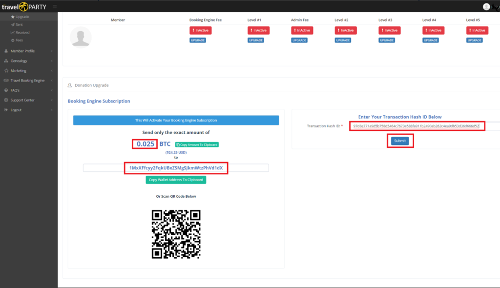The height and width of the screenshot is (288, 500).
Task: Click UPGRADE under Level #4
Action: 431,40
